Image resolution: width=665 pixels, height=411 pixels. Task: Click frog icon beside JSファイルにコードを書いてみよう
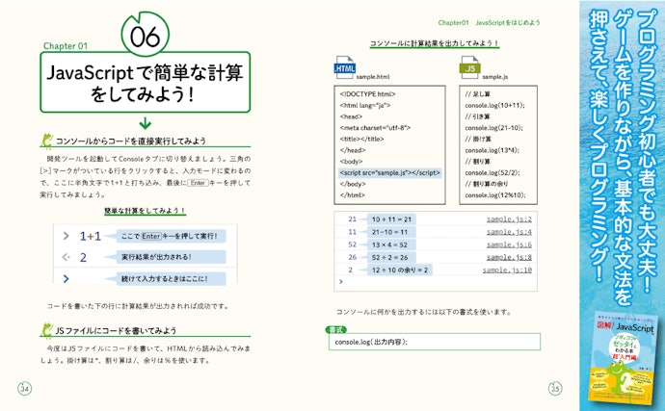pos(46,329)
